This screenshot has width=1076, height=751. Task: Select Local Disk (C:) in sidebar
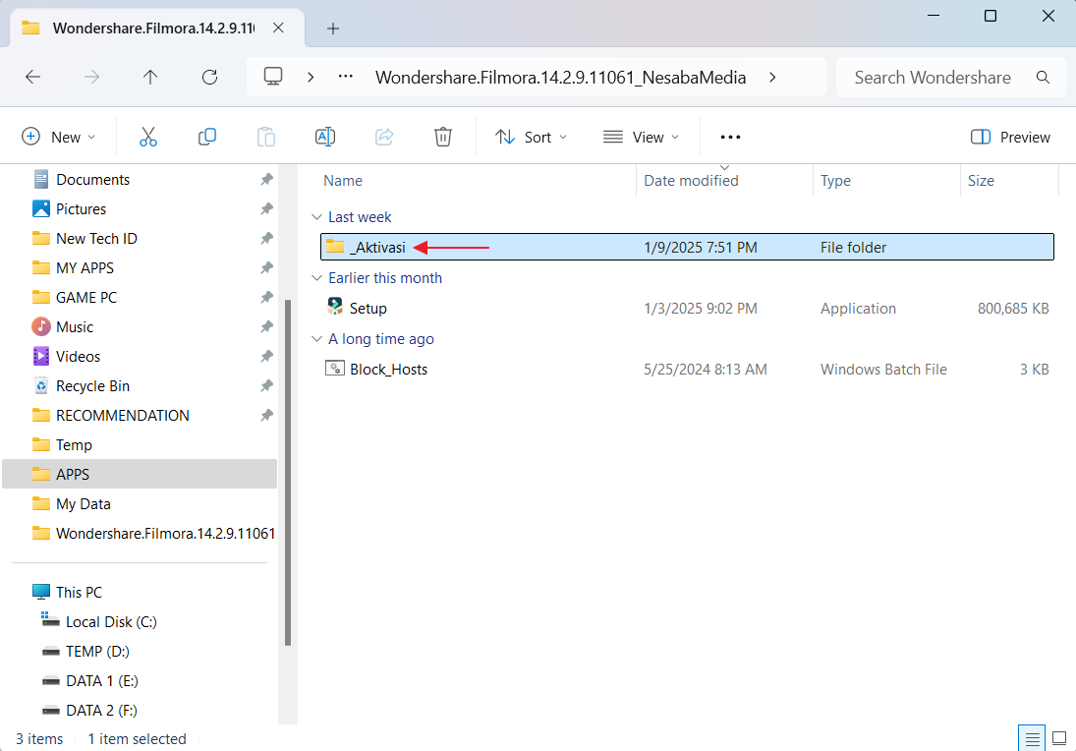click(x=111, y=621)
